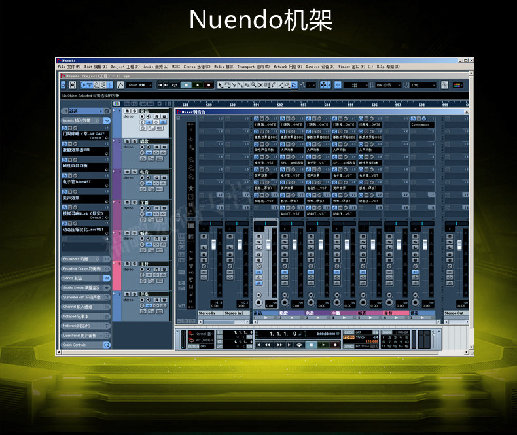Viewport: 517px width, 435px height.
Task: Click Rewind in the transport panel
Action: click(268, 345)
